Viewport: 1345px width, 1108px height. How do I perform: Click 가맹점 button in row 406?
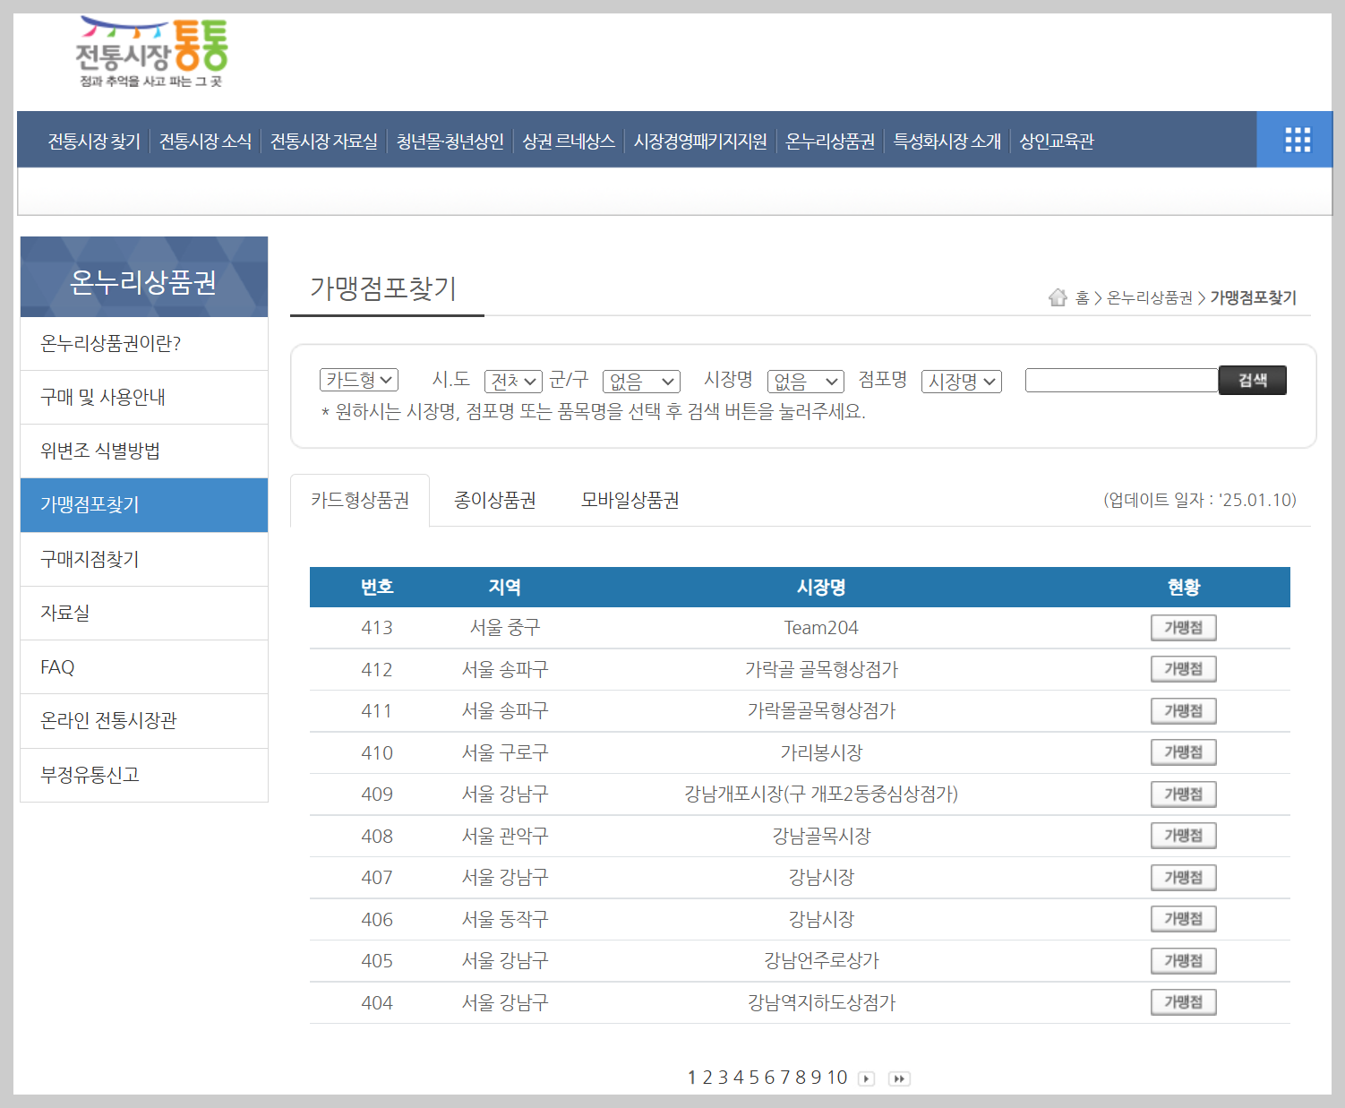(1183, 919)
